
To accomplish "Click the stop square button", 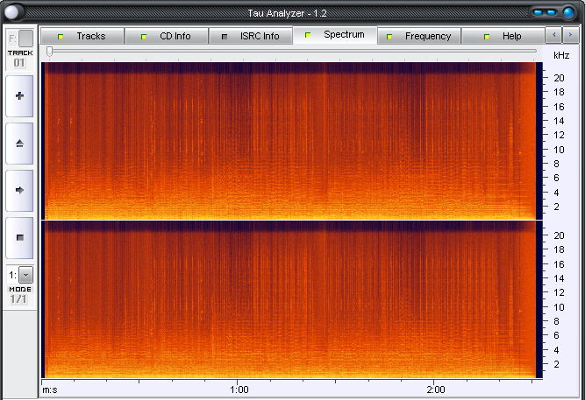I will click(19, 237).
